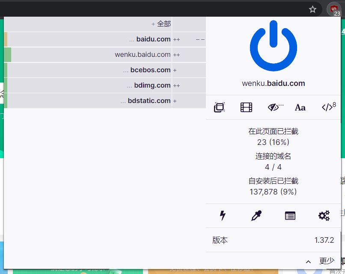Screen dimensions: 345x274
Task: Click the version number 1.37.2
Action: click(x=324, y=240)
